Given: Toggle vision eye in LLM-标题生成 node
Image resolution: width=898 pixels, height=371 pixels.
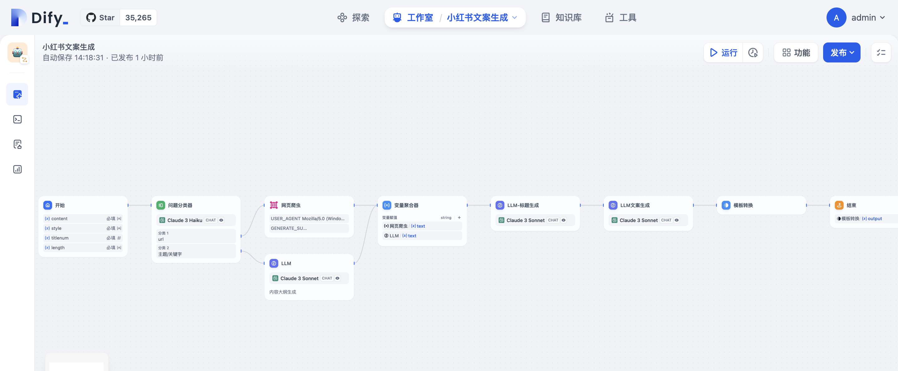Looking at the screenshot, I should [563, 220].
